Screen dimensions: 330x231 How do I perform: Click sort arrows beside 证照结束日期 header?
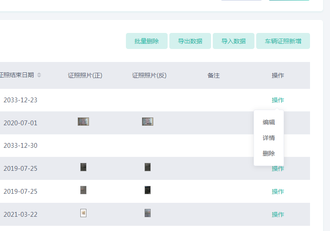(39, 75)
